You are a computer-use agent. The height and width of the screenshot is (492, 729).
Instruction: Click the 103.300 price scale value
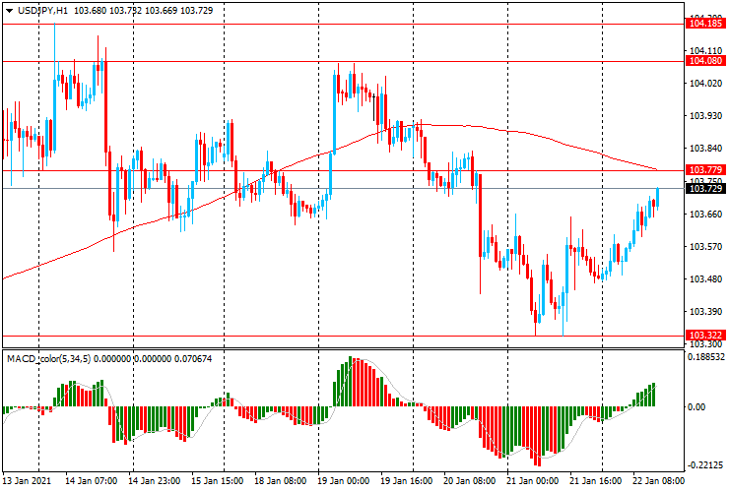click(705, 343)
